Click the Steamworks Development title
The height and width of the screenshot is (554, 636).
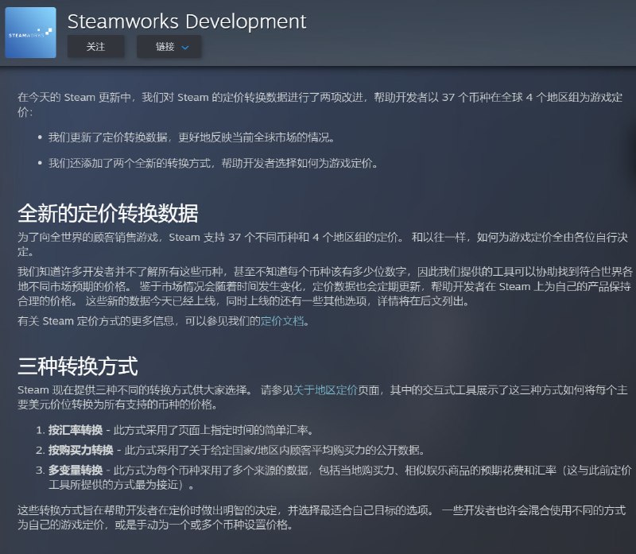[187, 21]
